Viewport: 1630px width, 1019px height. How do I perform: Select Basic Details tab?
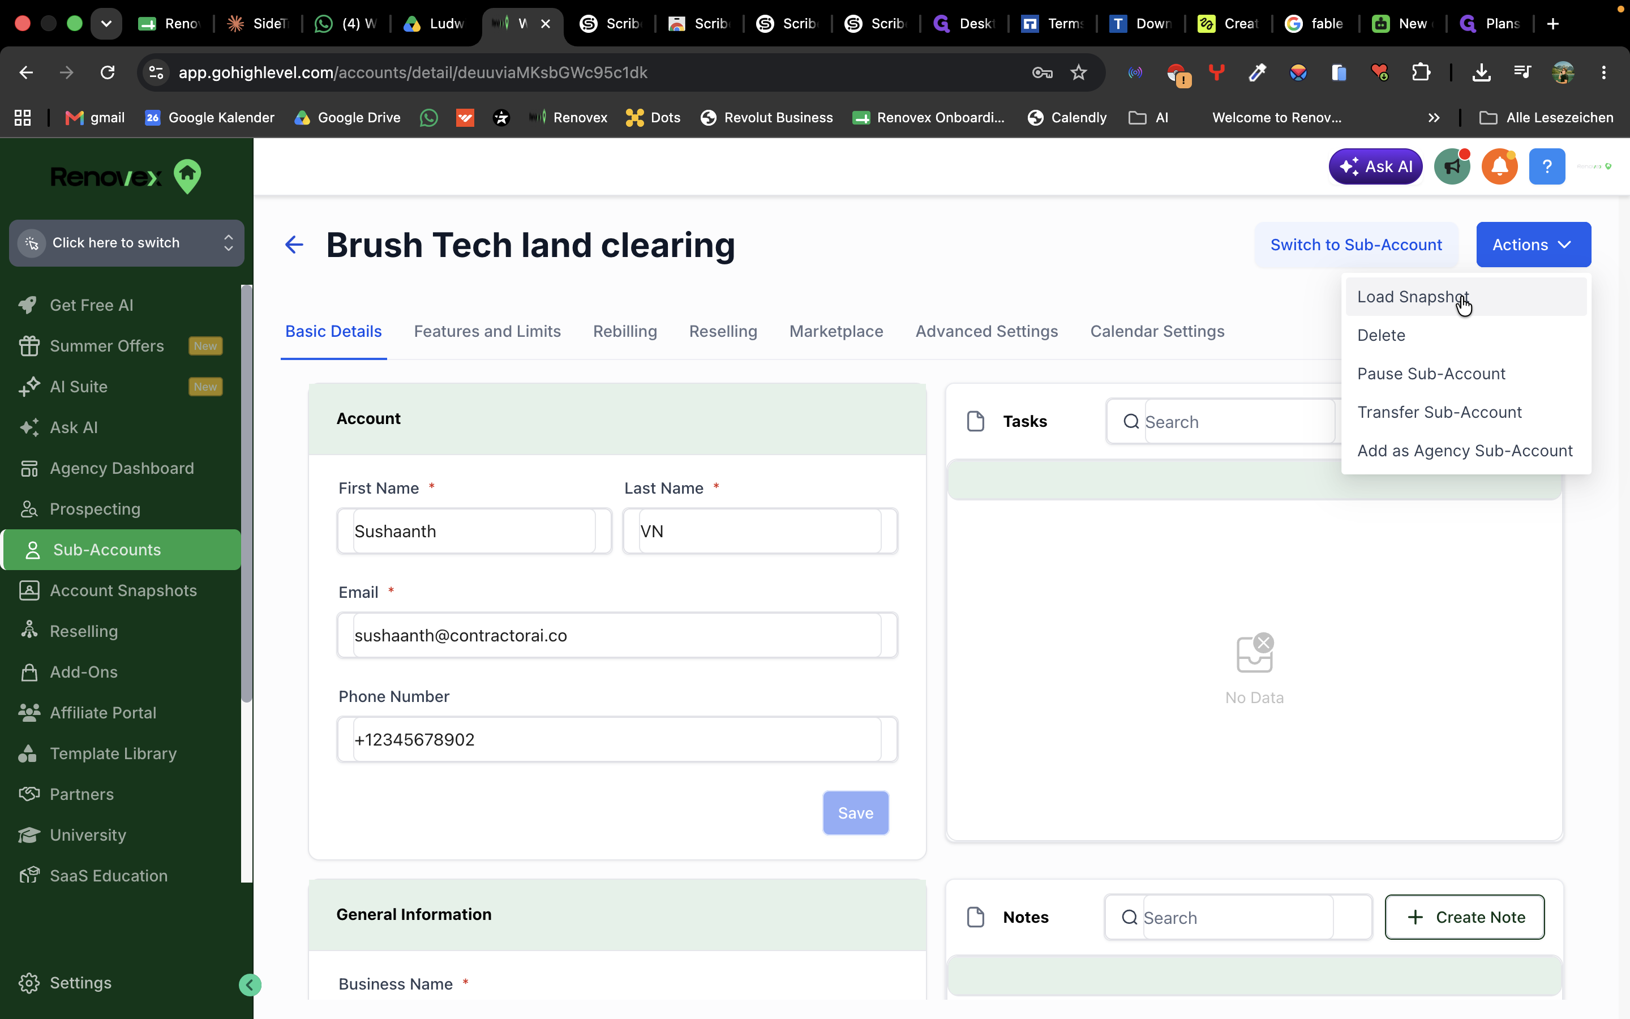(x=333, y=331)
